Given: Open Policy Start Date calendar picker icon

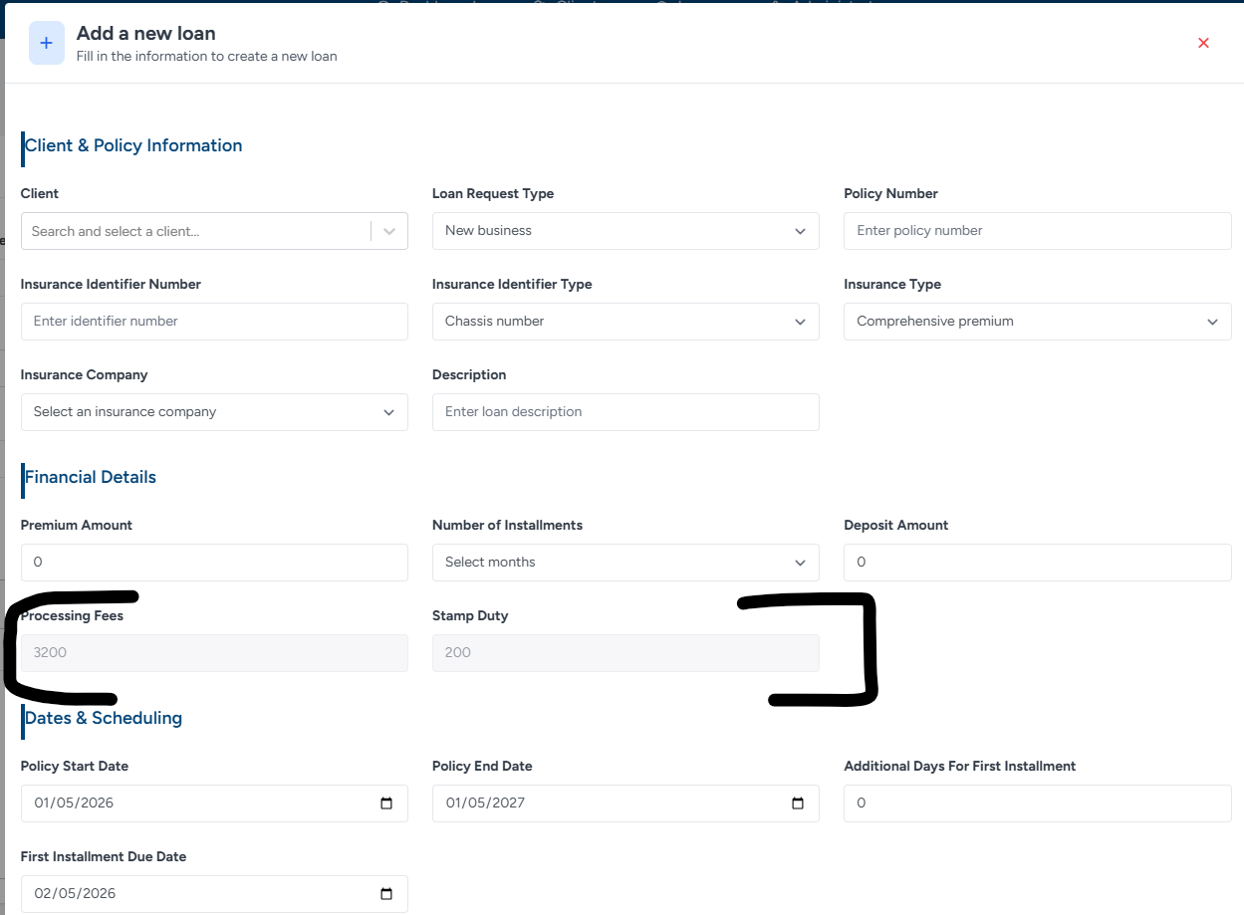Looking at the screenshot, I should tap(386, 803).
